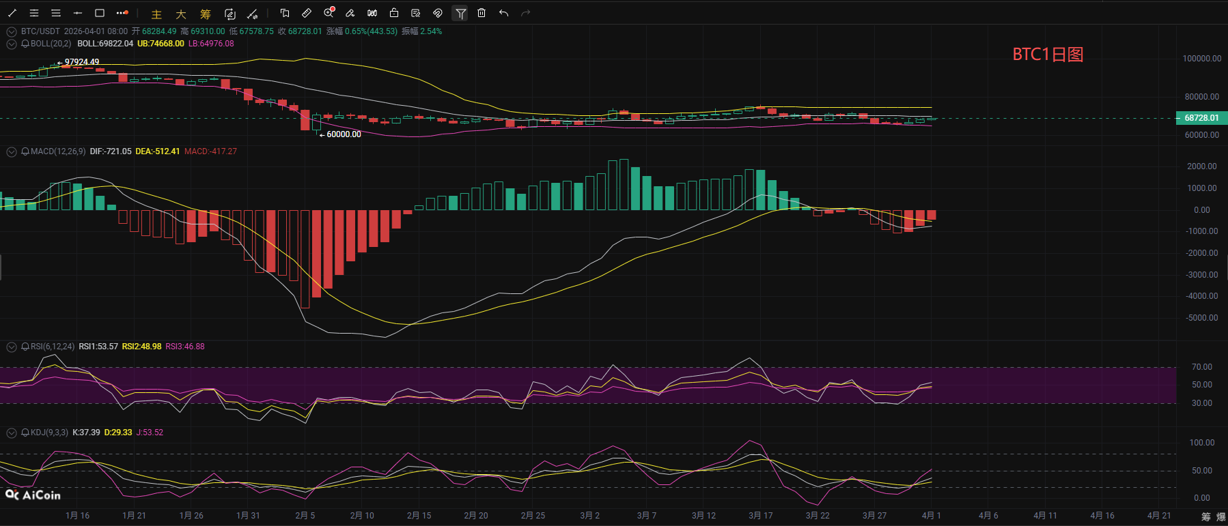Screen dimensions: 1228x526
Task: Delete drawings using the trash icon
Action: (482, 13)
